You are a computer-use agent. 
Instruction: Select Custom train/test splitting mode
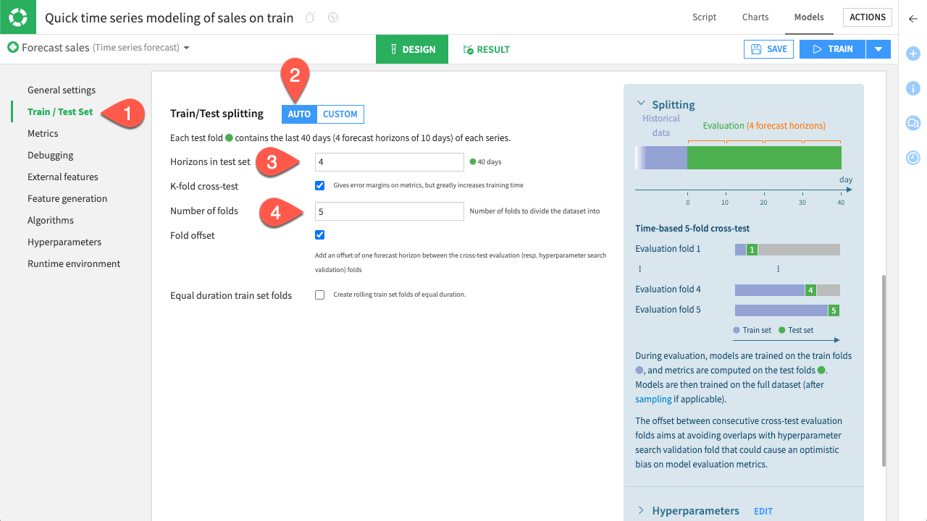click(340, 114)
